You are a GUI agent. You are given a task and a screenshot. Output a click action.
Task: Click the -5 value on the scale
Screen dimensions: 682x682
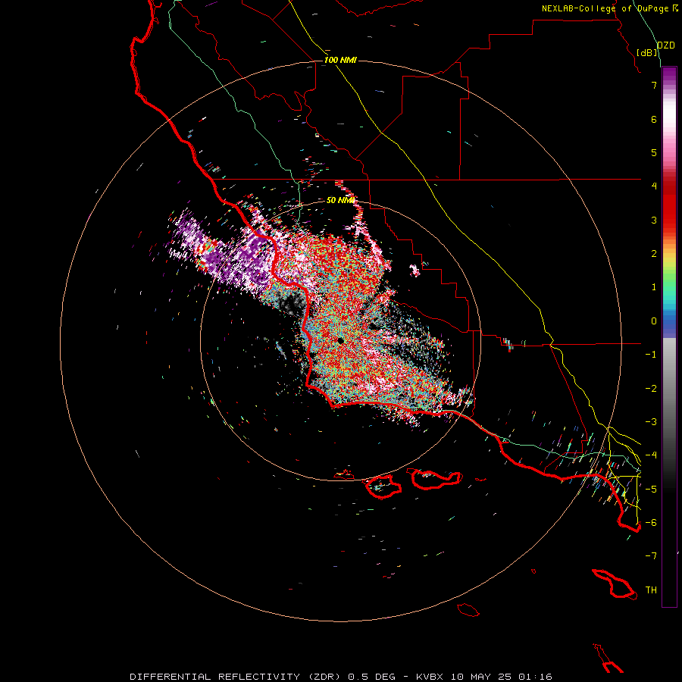pos(651,489)
